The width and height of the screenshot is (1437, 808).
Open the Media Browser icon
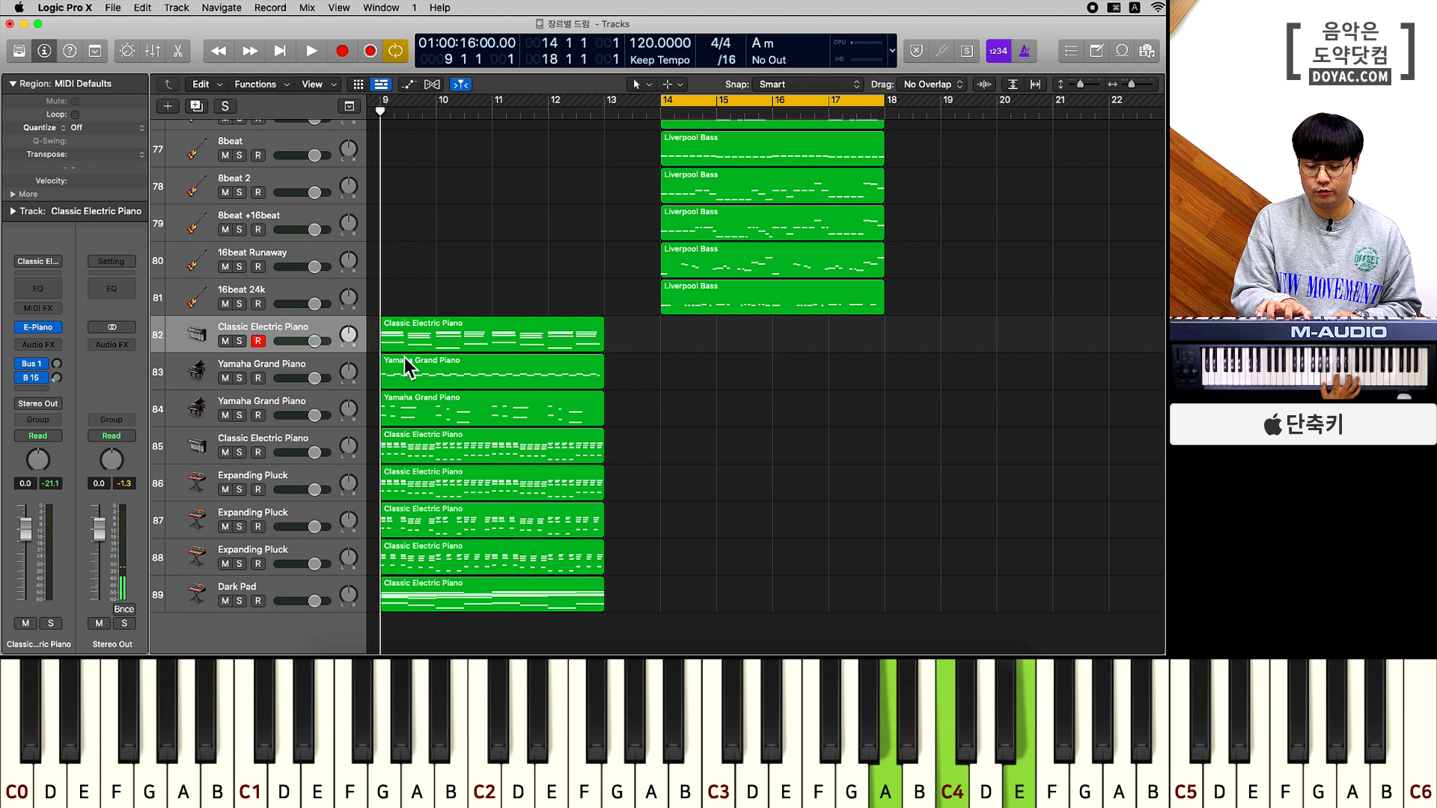point(1147,51)
